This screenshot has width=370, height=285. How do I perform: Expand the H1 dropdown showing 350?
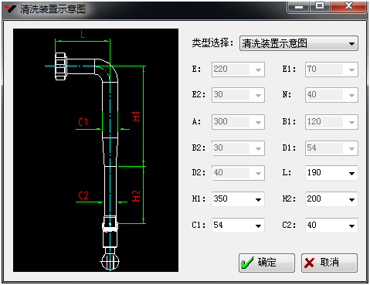click(258, 199)
